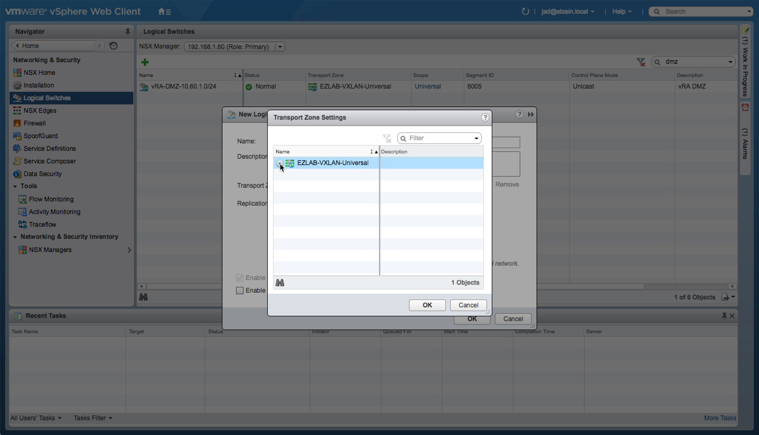This screenshot has width=759, height=435.
Task: Collapse Networking & Security Inventory section
Action: [x=15, y=237]
